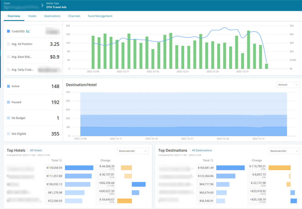Click the Not Eligible legend swatch
The image size is (302, 209).
click(8, 134)
